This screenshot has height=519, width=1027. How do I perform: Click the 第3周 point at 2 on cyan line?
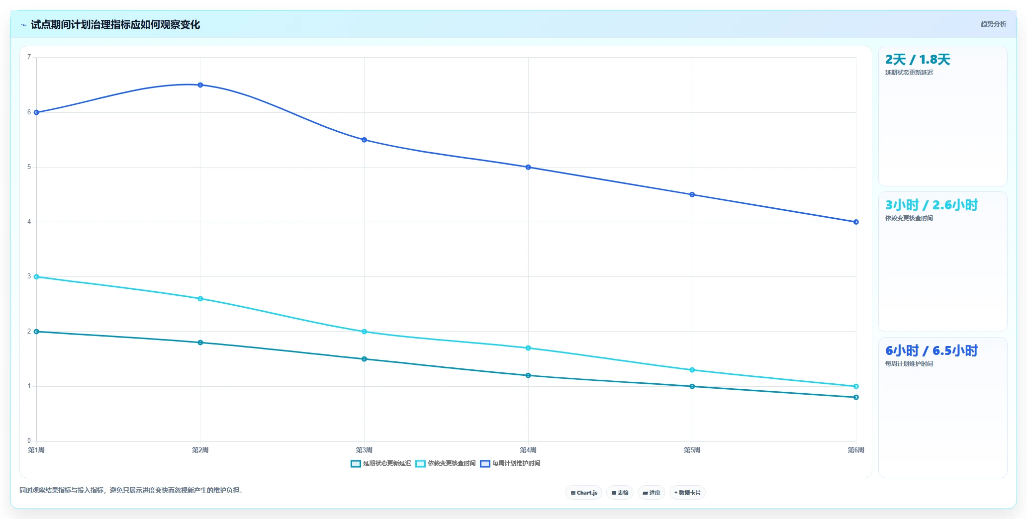[x=365, y=332]
